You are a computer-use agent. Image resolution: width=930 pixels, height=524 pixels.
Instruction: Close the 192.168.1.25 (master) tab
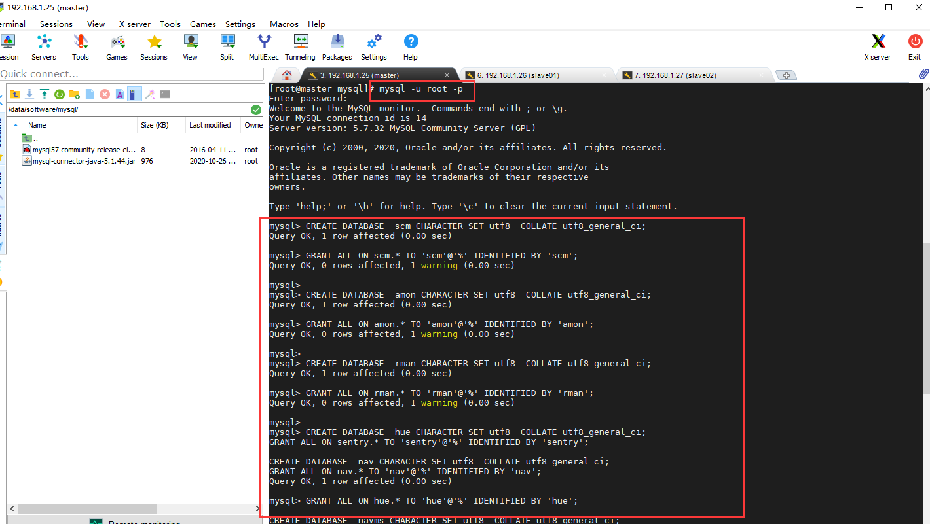tap(447, 75)
